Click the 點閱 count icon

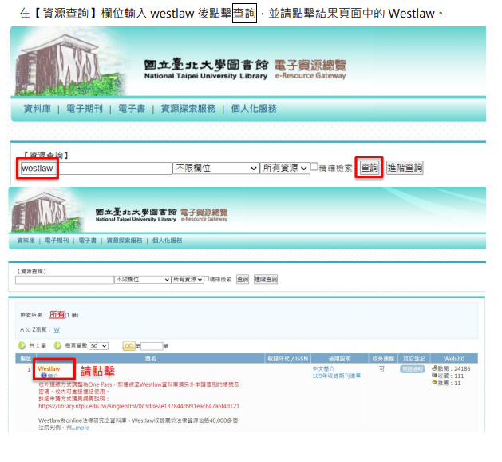434,368
